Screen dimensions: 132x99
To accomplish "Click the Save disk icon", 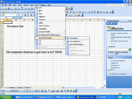I will [x=9, y=8].
